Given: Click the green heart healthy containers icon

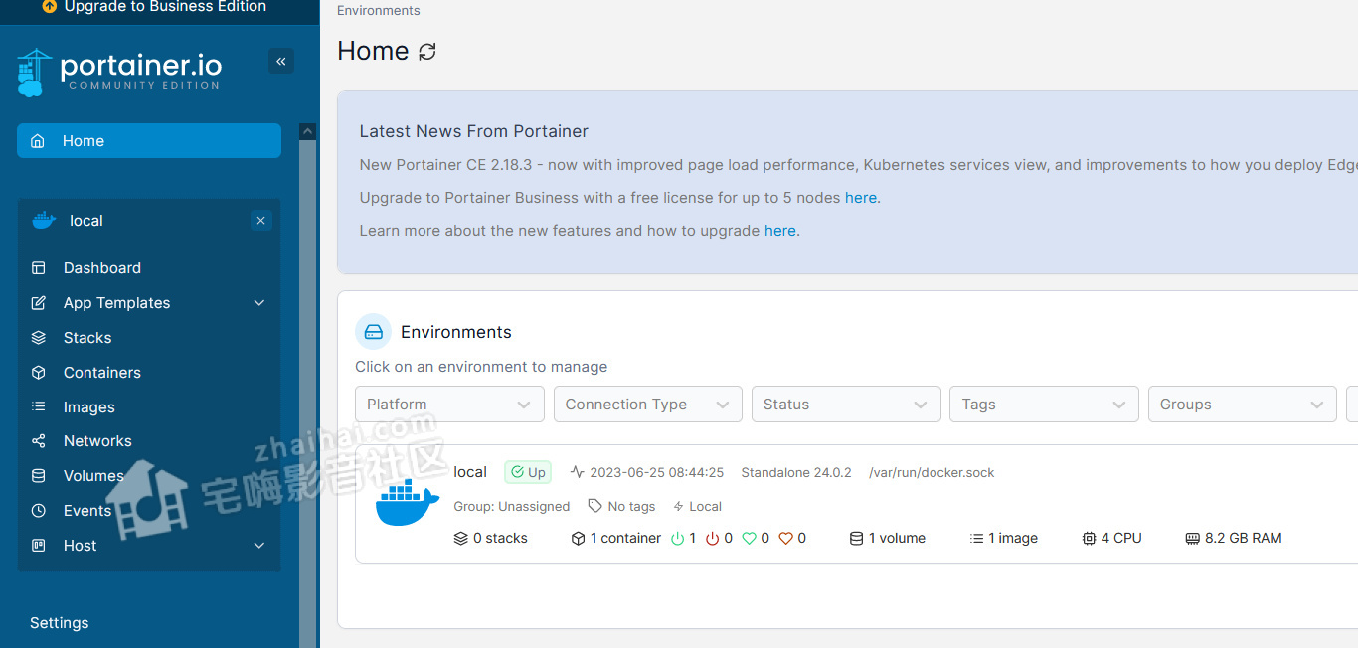Looking at the screenshot, I should 750,538.
